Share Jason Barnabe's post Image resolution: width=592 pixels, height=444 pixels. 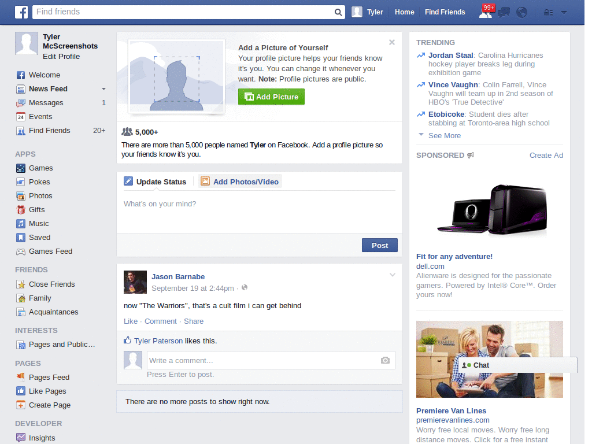[194, 321]
